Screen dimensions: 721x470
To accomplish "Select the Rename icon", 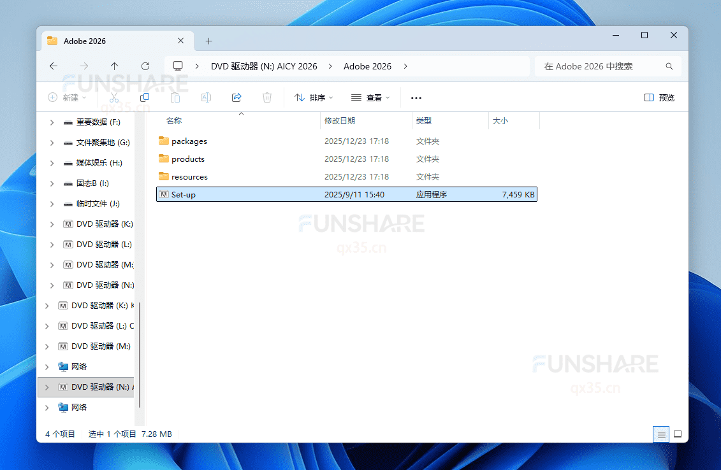I will pos(206,97).
